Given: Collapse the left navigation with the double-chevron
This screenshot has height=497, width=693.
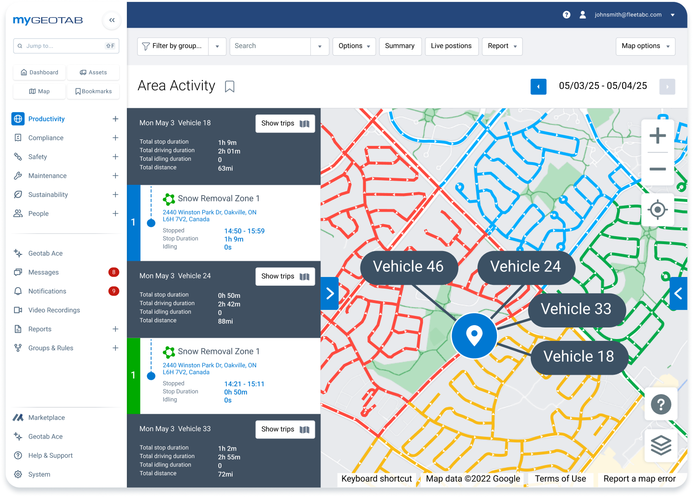Looking at the screenshot, I should click(112, 20).
